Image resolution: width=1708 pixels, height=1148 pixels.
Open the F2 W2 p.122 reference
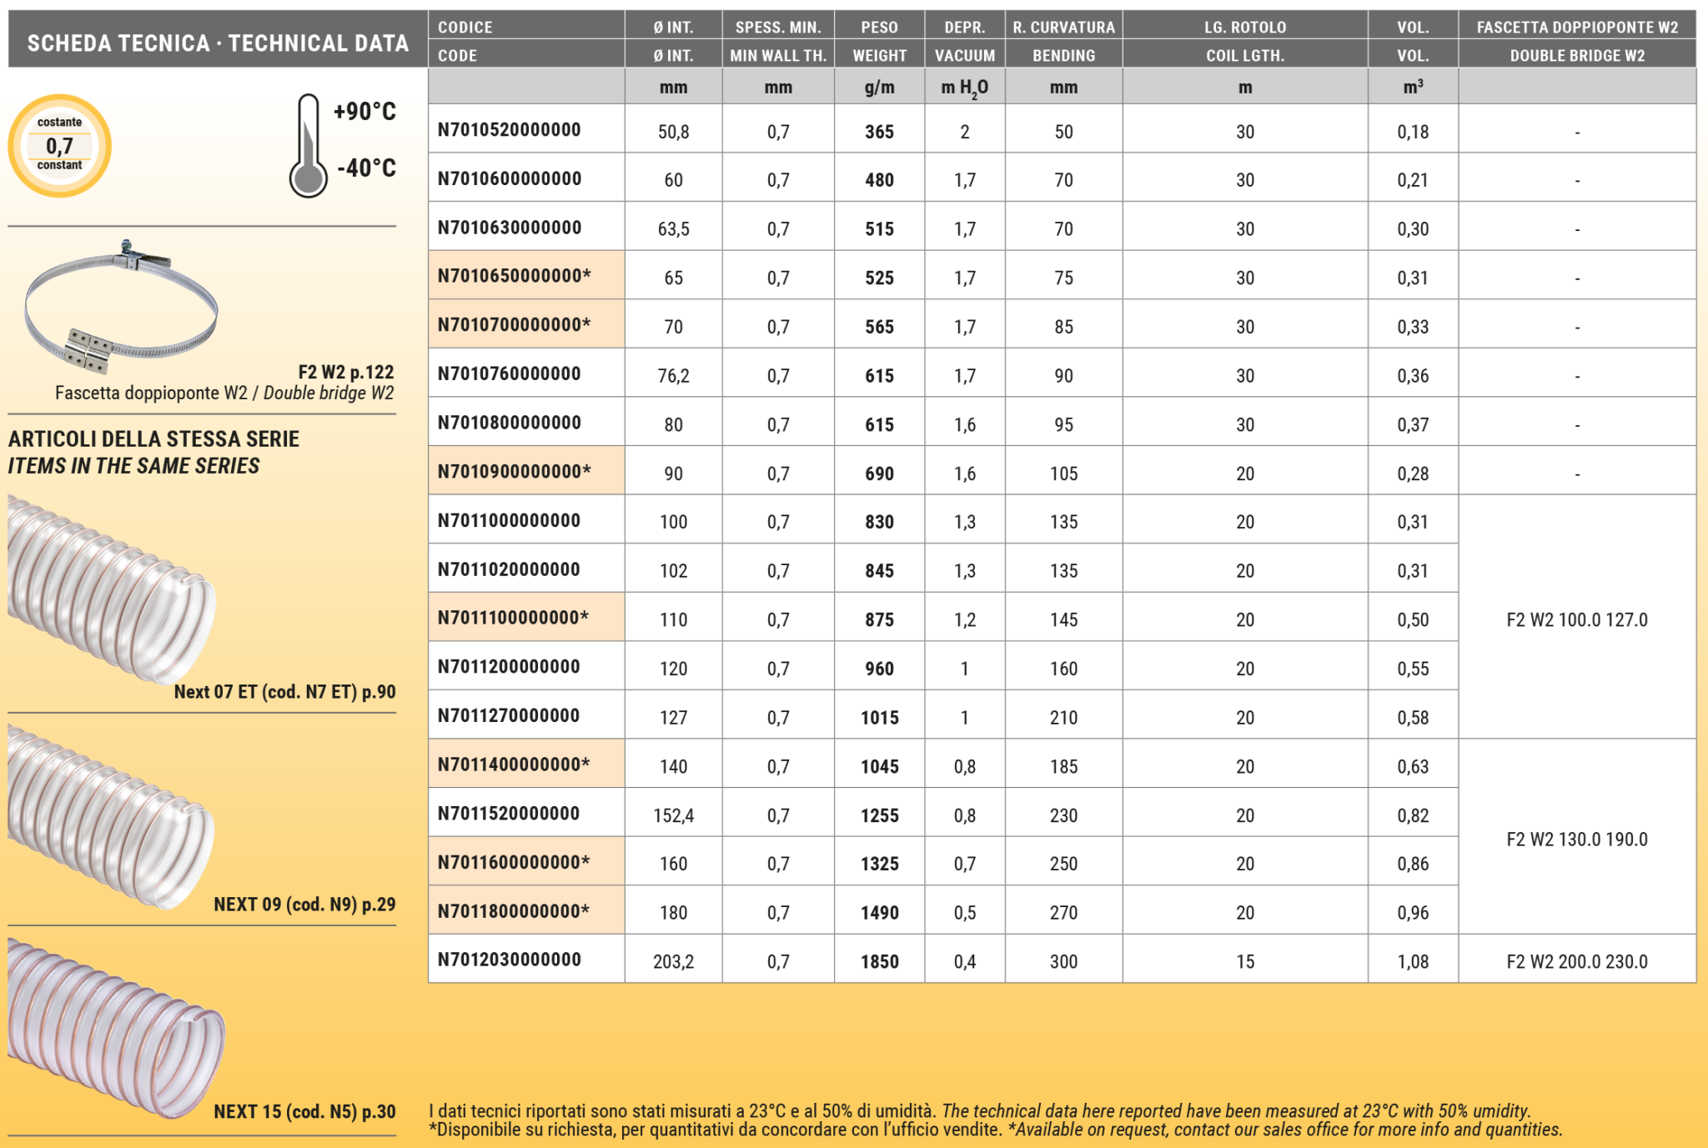tap(345, 372)
